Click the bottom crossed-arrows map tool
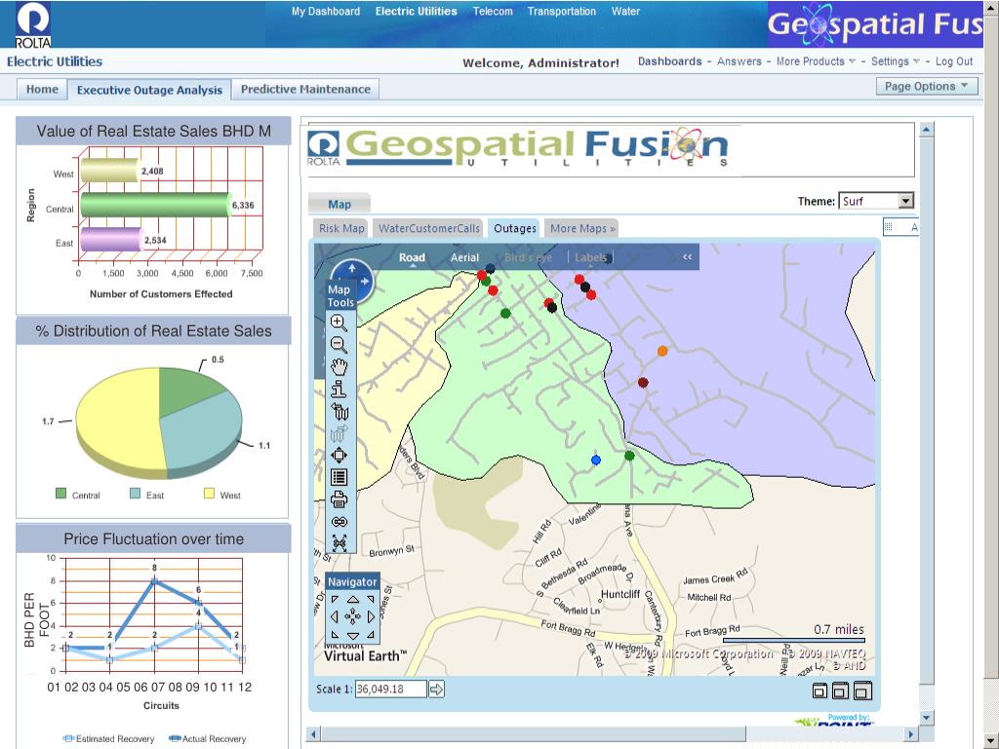Image resolution: width=999 pixels, height=749 pixels. tap(339, 542)
